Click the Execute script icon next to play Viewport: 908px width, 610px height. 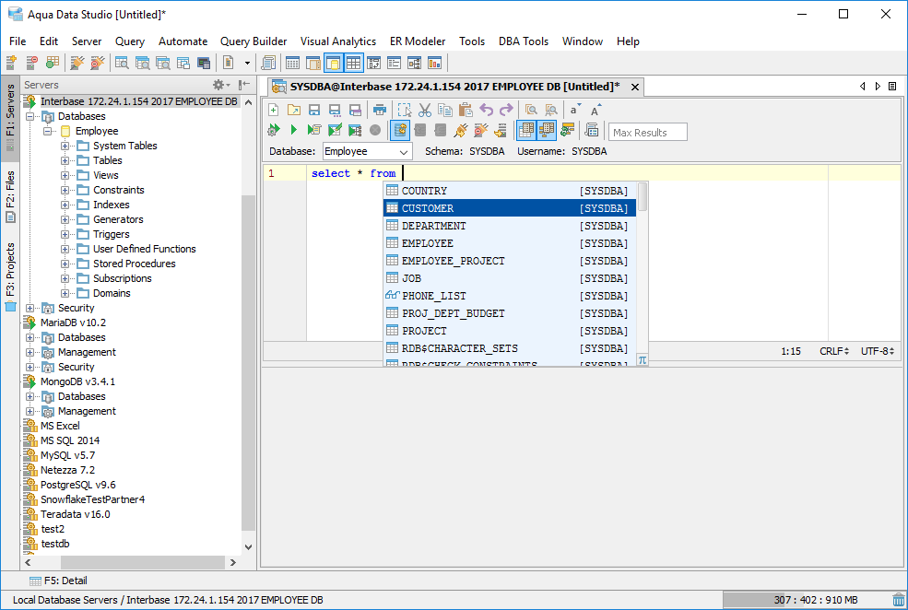point(313,130)
